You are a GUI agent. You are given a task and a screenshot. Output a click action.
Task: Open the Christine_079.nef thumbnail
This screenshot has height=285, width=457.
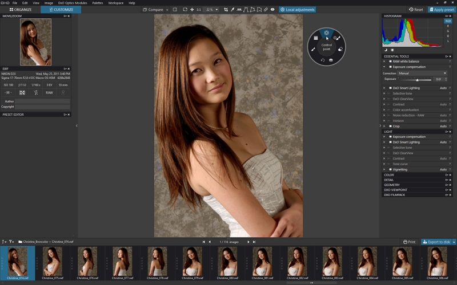pyautogui.click(x=193, y=263)
